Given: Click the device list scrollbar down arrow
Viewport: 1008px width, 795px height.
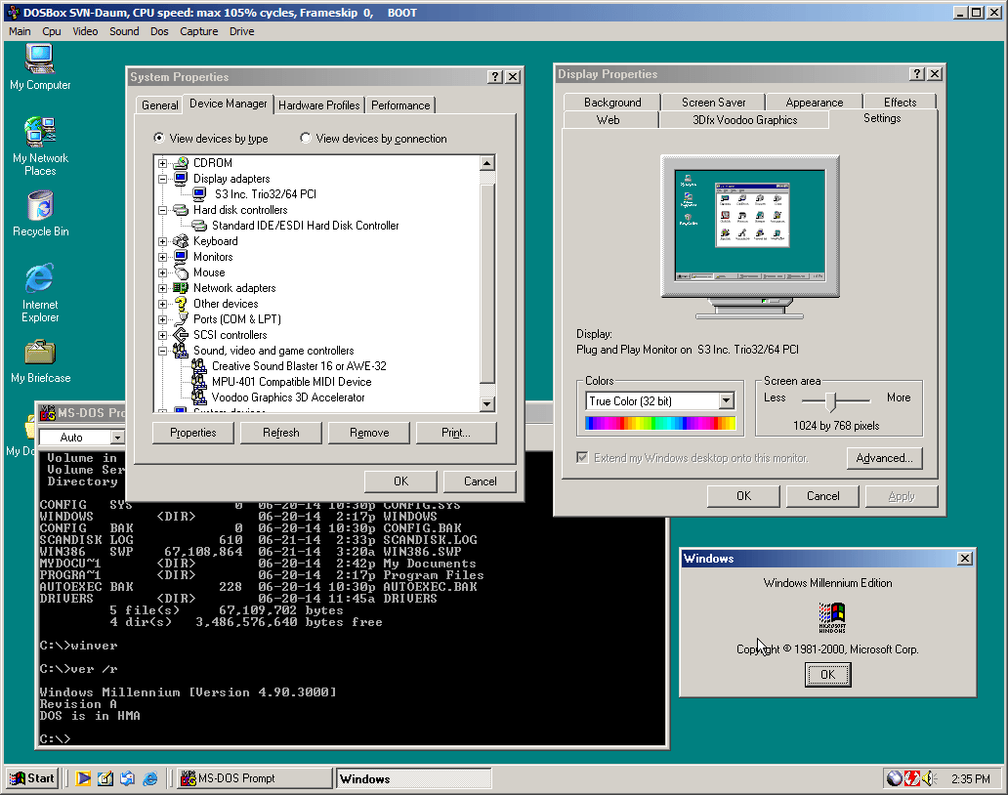Looking at the screenshot, I should click(487, 404).
